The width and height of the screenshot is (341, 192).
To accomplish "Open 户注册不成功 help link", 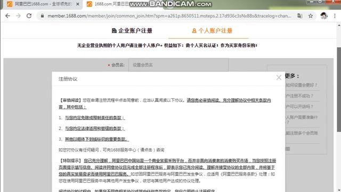I will click(x=299, y=96).
